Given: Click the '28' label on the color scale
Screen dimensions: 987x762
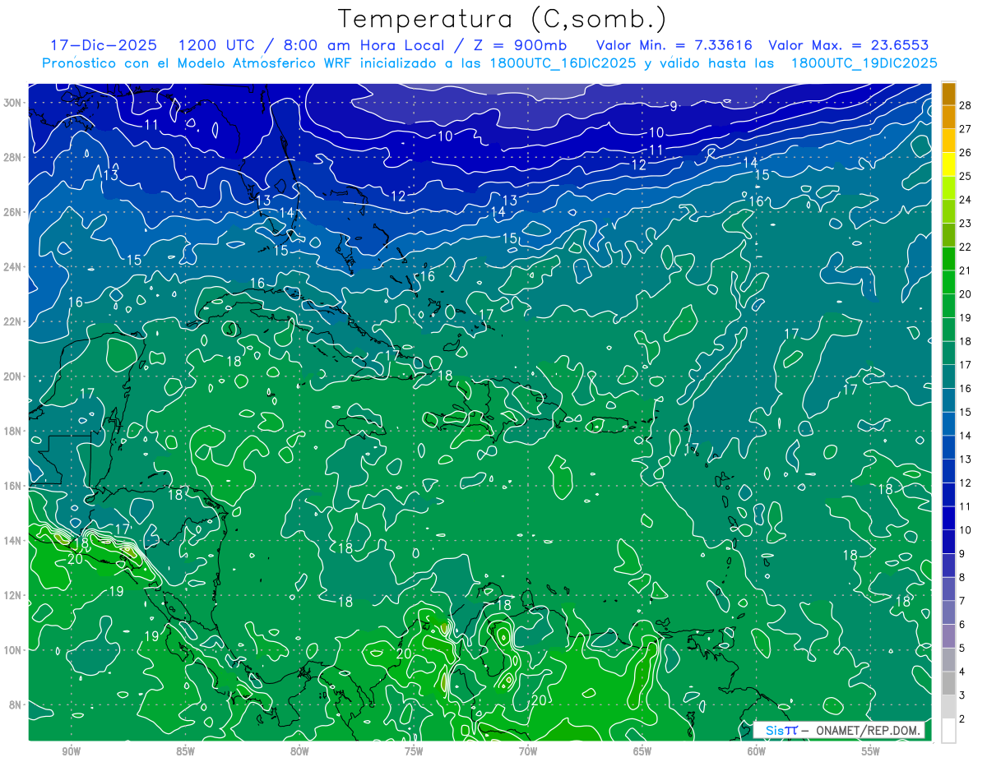Looking at the screenshot, I should point(966,105).
